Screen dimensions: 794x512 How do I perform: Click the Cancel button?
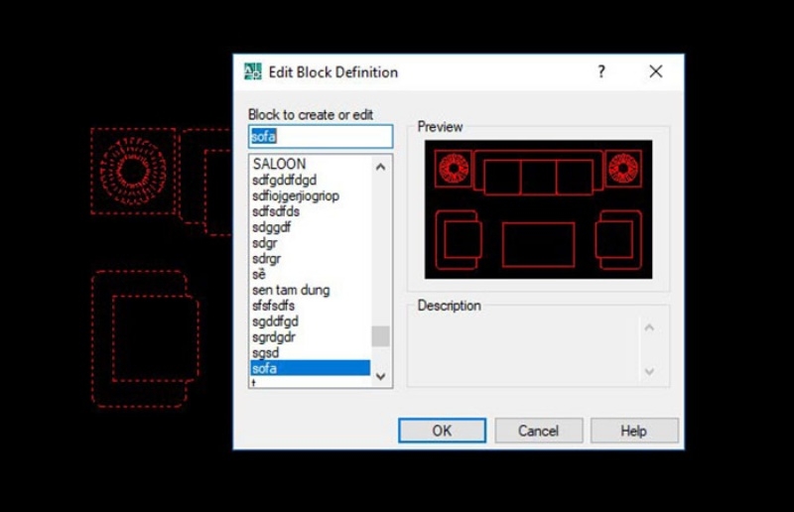tap(538, 431)
